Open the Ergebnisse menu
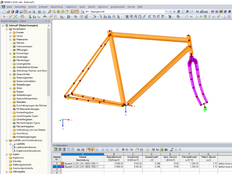 [71, 7]
